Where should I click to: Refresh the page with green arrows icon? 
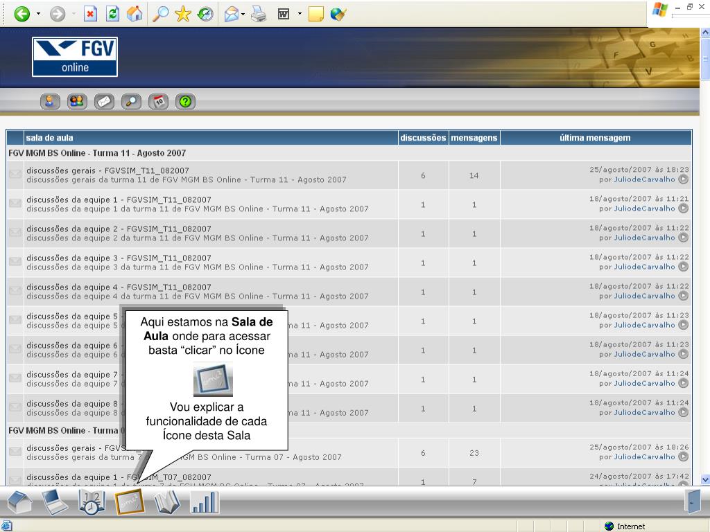112,14
